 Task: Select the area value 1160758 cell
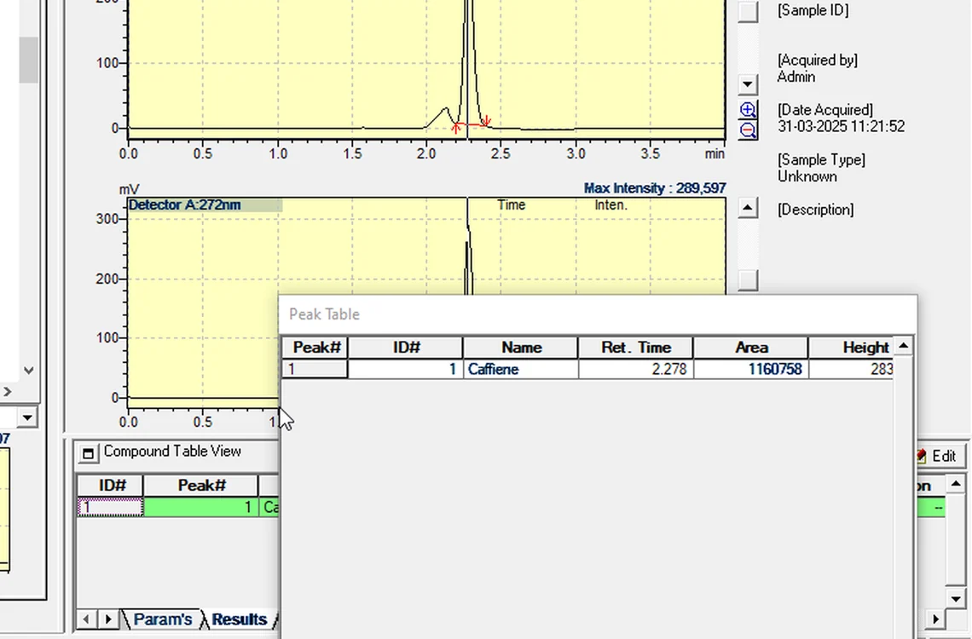[751, 369]
